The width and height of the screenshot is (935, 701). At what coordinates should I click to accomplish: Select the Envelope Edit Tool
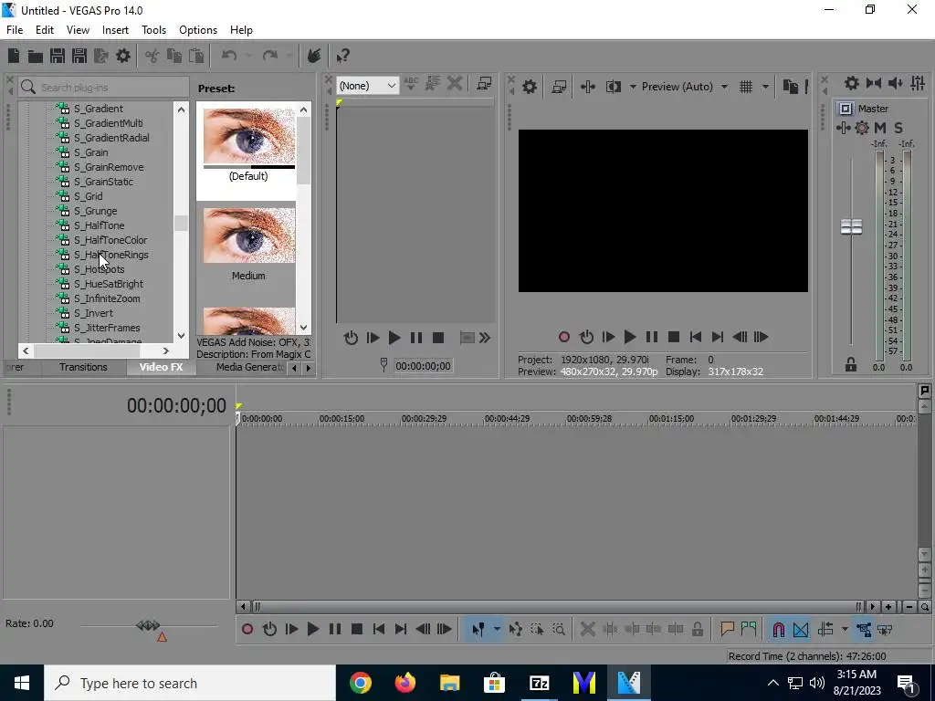pos(516,630)
